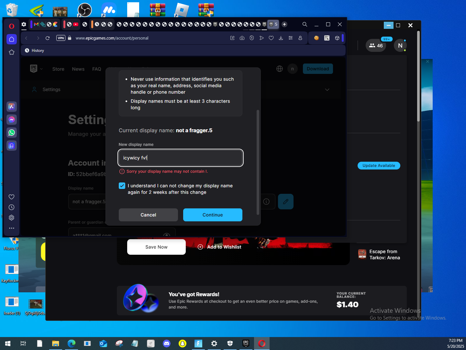The image size is (466, 350).
Task: Open Messenger in Opera sidebar
Action: [x=12, y=120]
